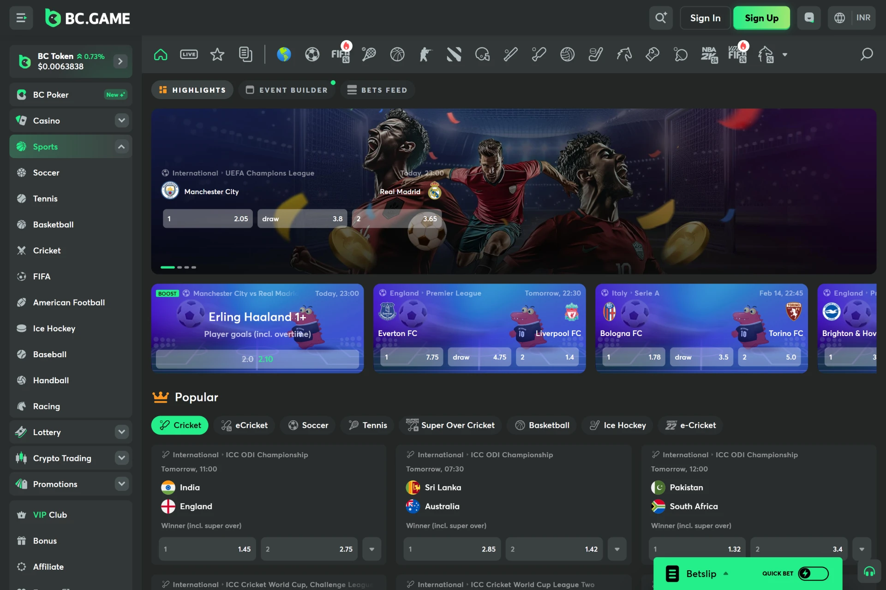Collapse the Sports sidebar section

[x=121, y=147]
